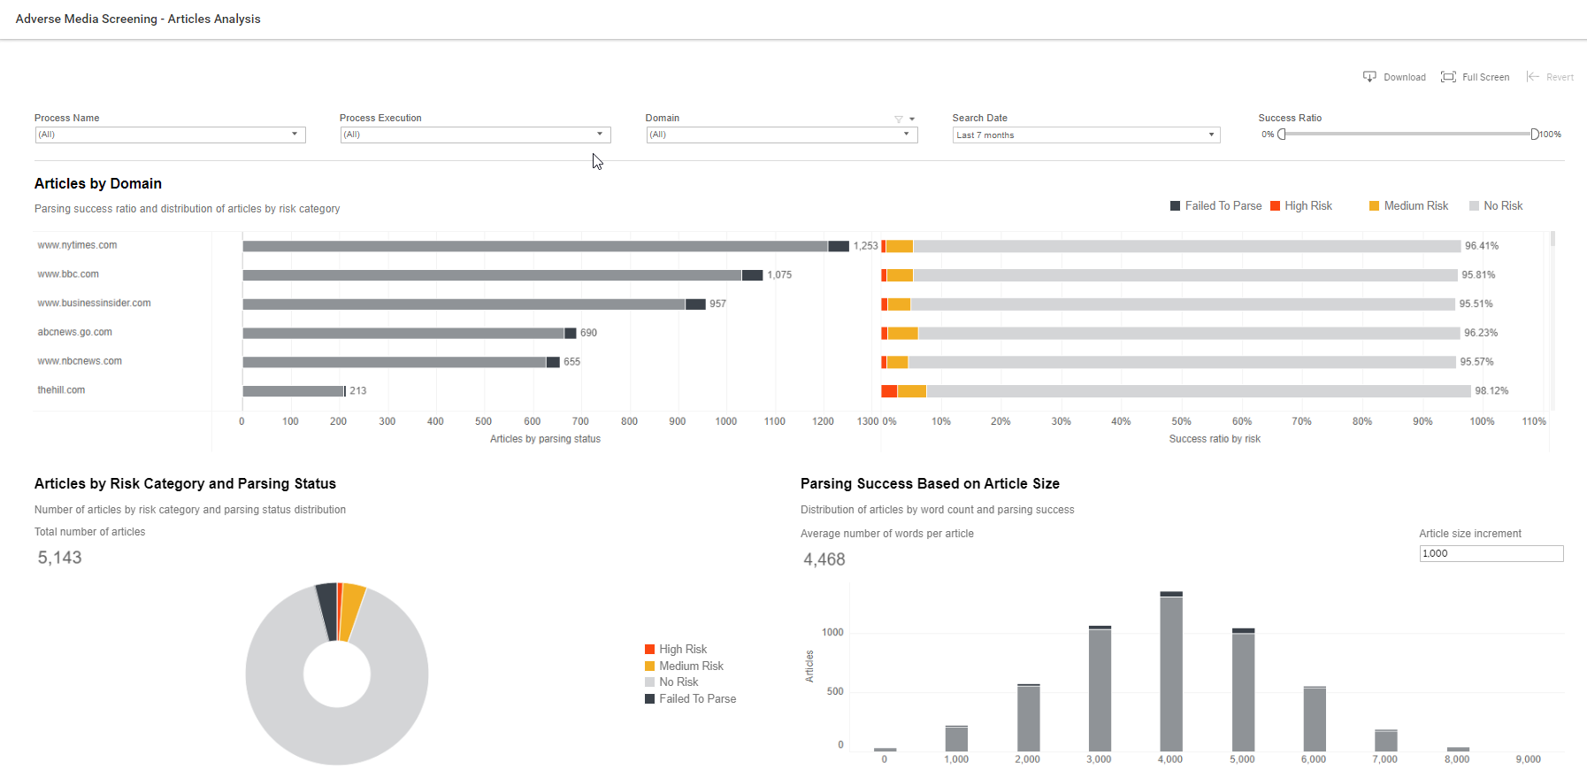Click the No Risk legend square in top legend
This screenshot has width=1587, height=778.
1474,206
